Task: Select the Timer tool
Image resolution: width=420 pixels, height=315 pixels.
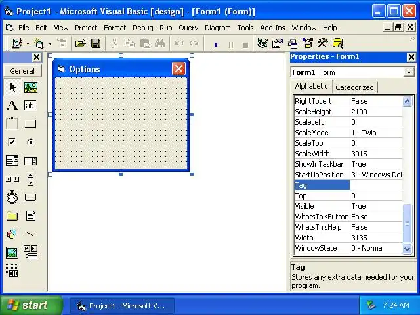Action: 12,198
